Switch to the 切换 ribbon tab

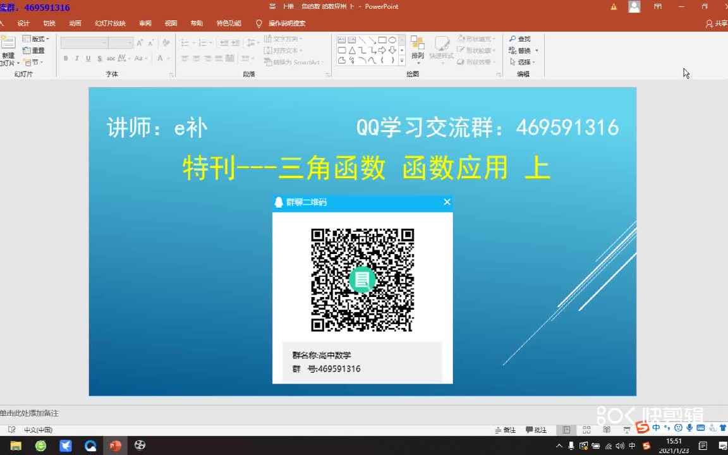[x=49, y=23]
